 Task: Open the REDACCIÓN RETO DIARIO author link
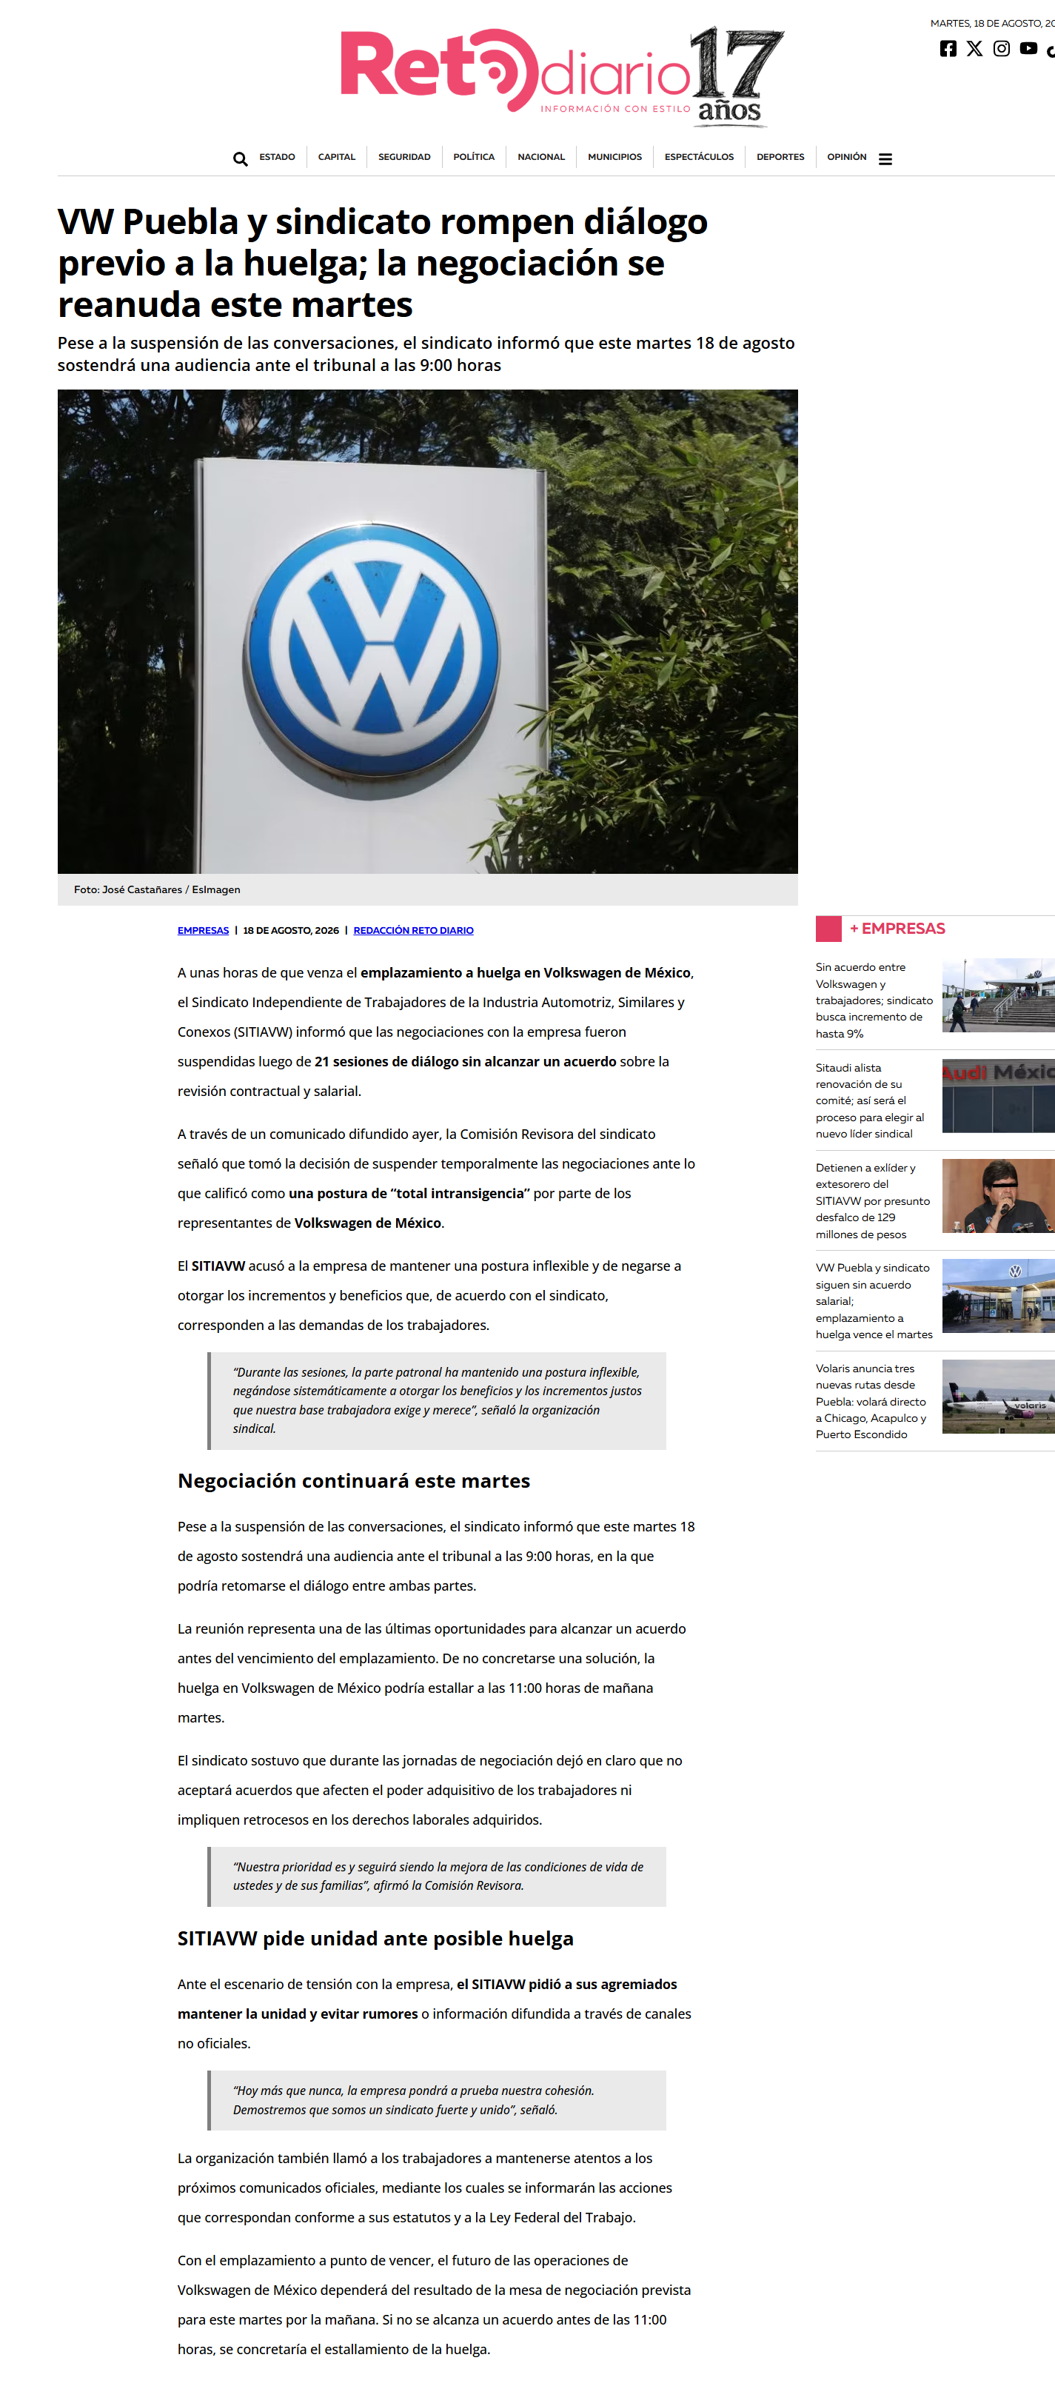tap(413, 930)
